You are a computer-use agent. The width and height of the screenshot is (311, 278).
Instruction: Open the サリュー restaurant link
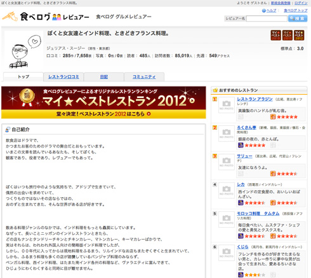point(244,156)
